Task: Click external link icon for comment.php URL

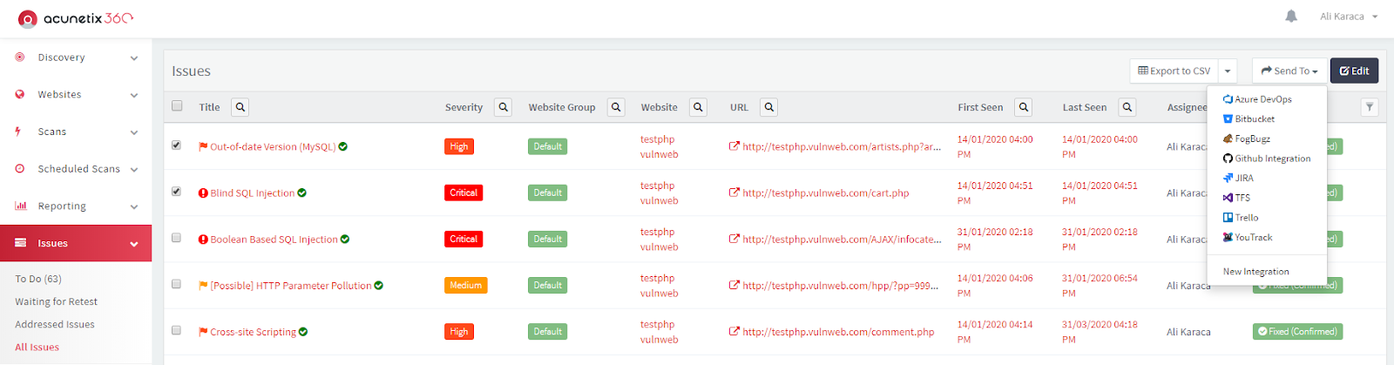Action: [x=734, y=332]
